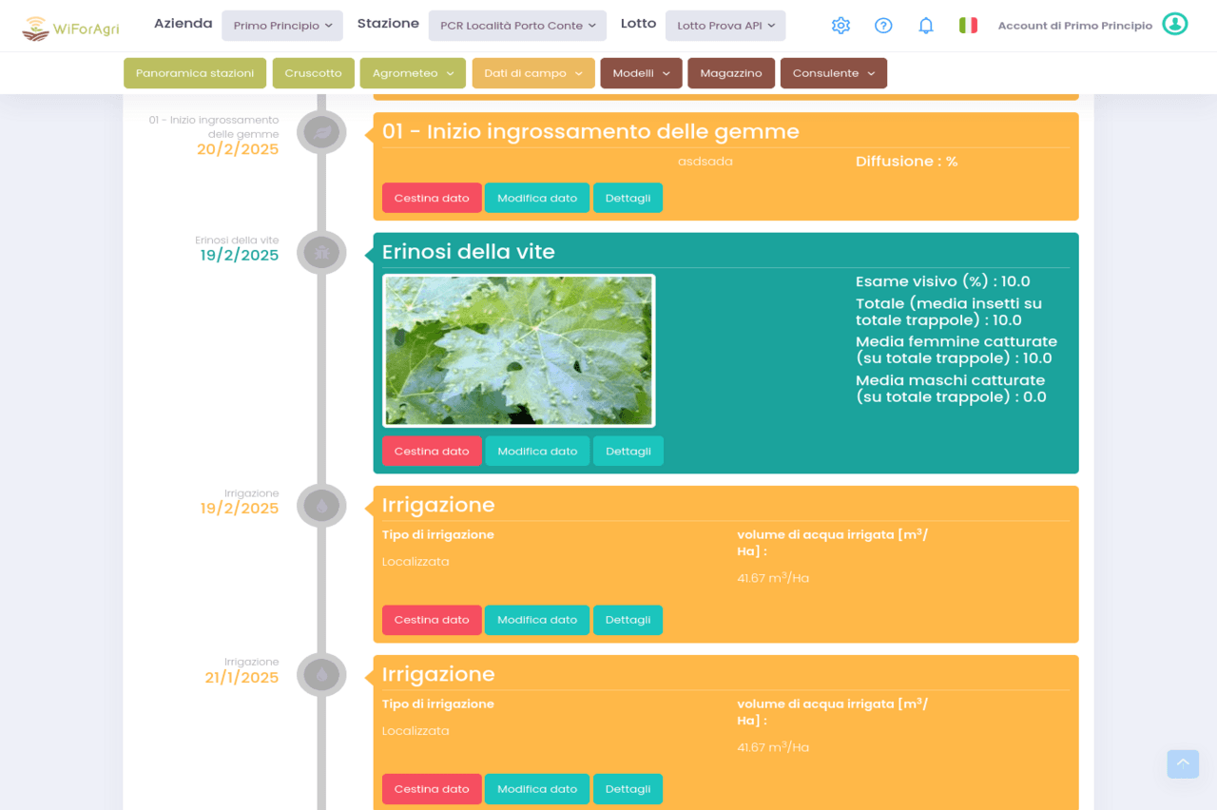Expand the Azienda Primo Principio dropdown

click(282, 26)
